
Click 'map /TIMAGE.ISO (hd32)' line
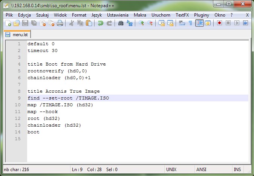coord(60,105)
